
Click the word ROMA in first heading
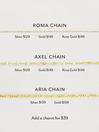[x=41, y=25]
